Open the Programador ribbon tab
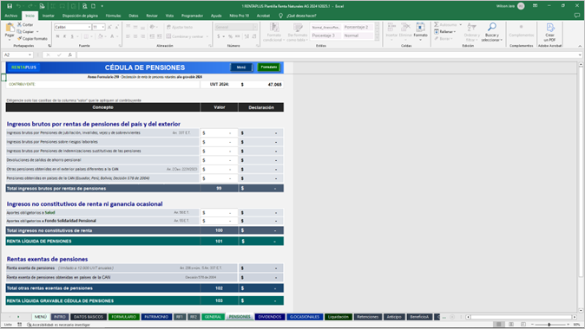The image size is (585, 329). 192,16
